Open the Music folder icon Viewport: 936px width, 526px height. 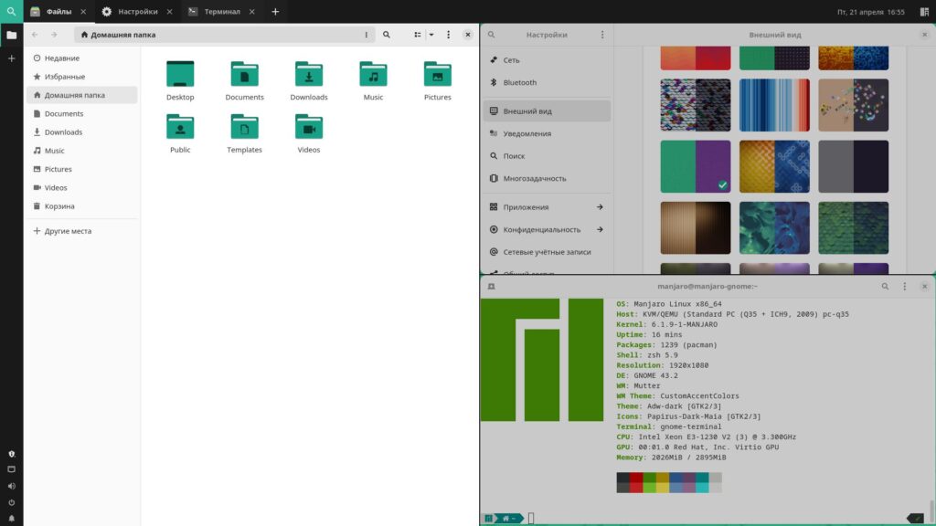pyautogui.click(x=373, y=75)
